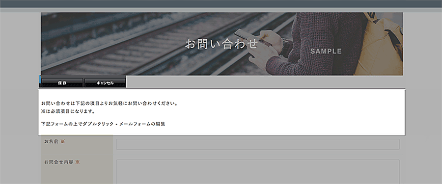Screen dimensions: 442x184
Task: Click the お名前 label
Action: click(x=55, y=141)
